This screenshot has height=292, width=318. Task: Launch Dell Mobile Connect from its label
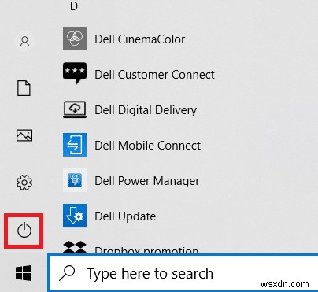(147, 146)
